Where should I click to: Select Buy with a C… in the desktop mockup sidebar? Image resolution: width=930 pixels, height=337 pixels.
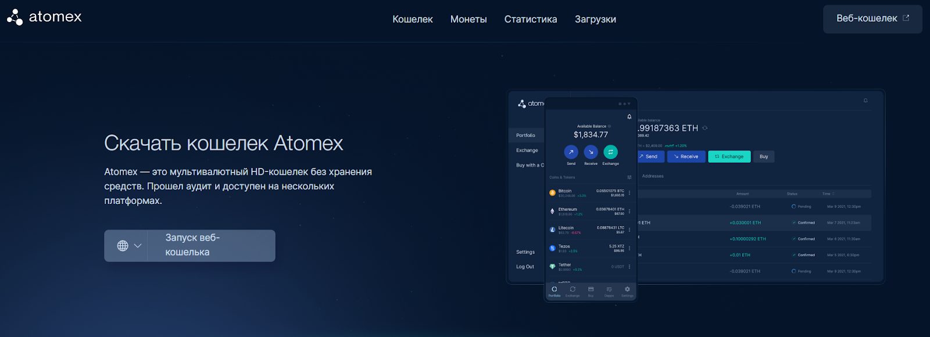(x=530, y=165)
